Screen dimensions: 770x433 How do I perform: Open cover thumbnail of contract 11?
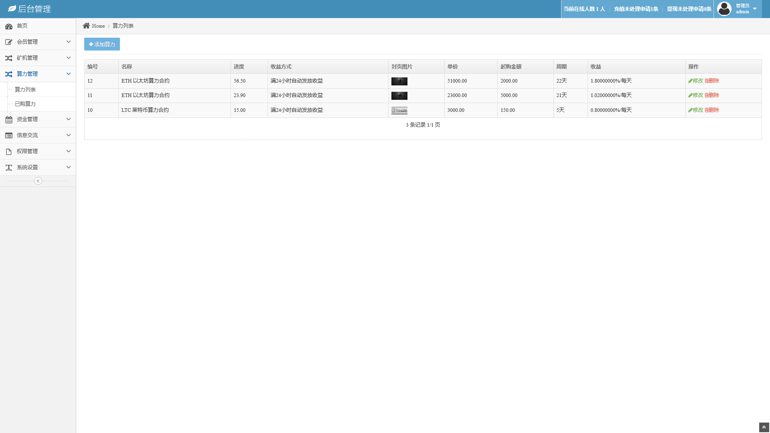click(399, 95)
